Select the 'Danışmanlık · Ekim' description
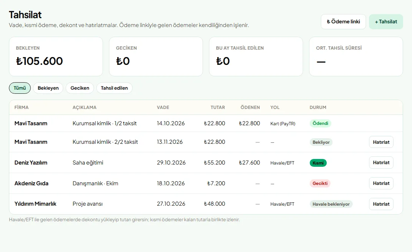412x252 pixels. click(95, 183)
